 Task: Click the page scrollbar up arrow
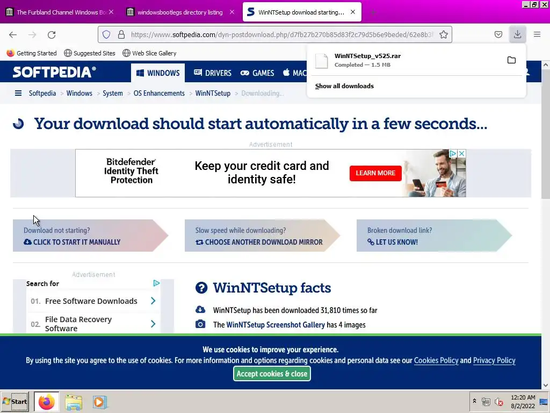(546, 65)
